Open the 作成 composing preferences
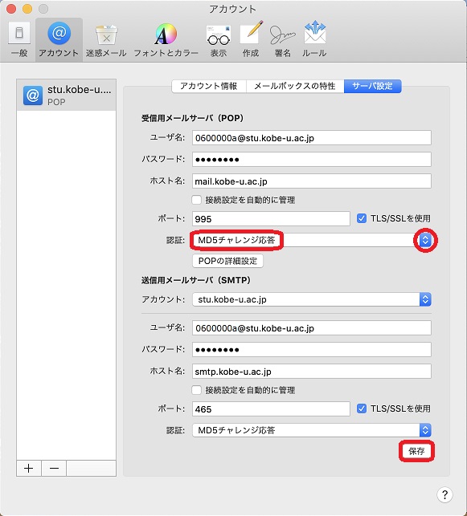The height and width of the screenshot is (516, 467). 251,39
